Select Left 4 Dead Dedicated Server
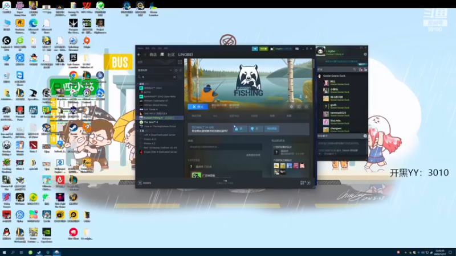Screen dimensions: 456x256 160,135
